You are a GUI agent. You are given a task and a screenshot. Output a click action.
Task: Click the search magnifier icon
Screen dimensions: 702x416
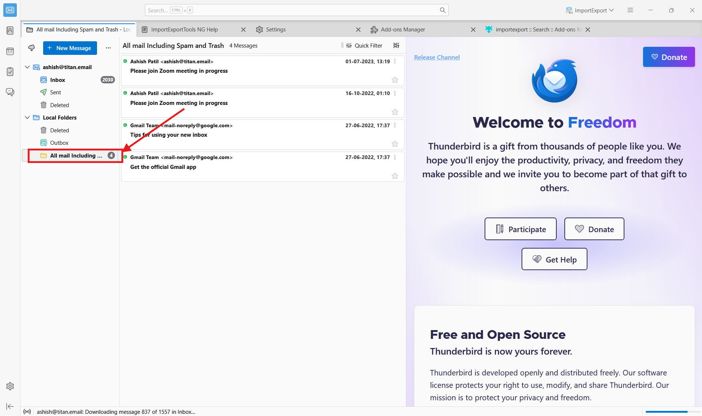[x=443, y=10]
